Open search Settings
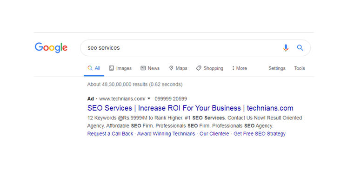Viewport: 354px width, 190px height. click(277, 68)
